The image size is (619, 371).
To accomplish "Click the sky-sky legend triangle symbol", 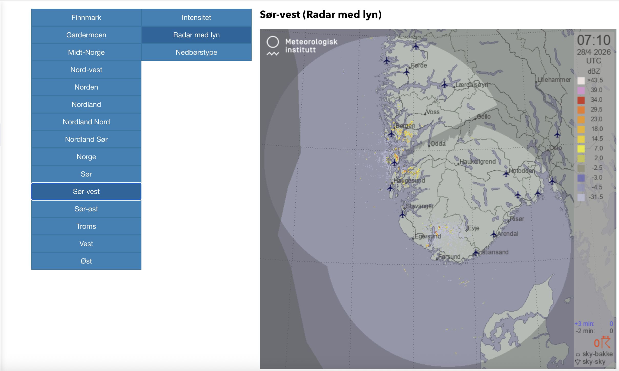I will (578, 362).
